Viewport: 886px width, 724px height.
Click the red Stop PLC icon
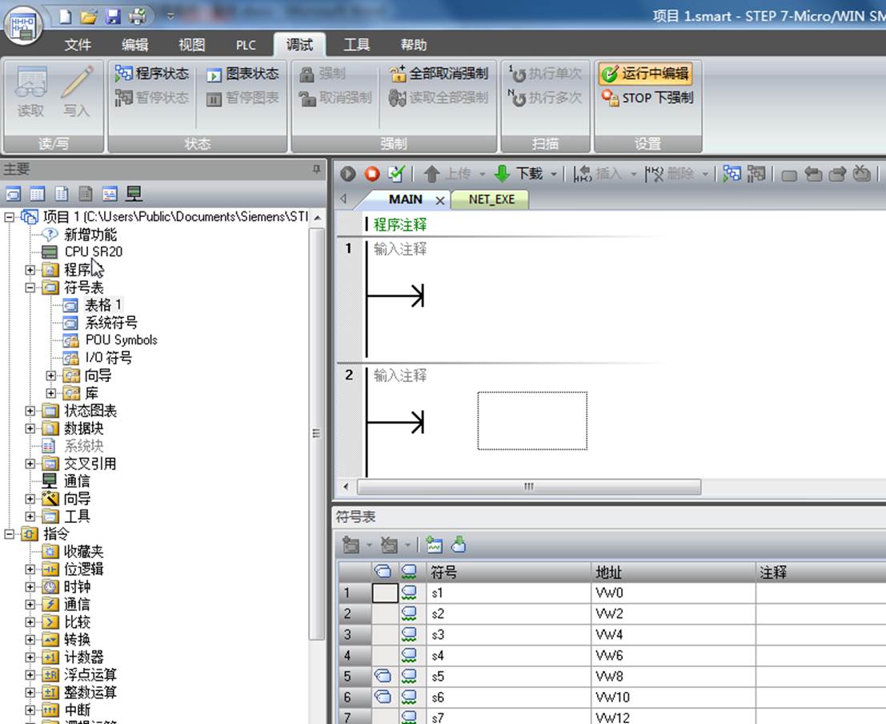372,174
